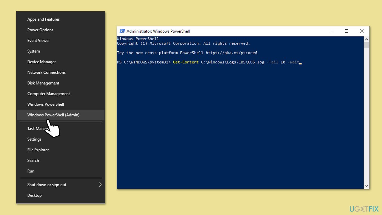Open Settings from the context menu
Screen dimensions: 382x215
pos(34,139)
